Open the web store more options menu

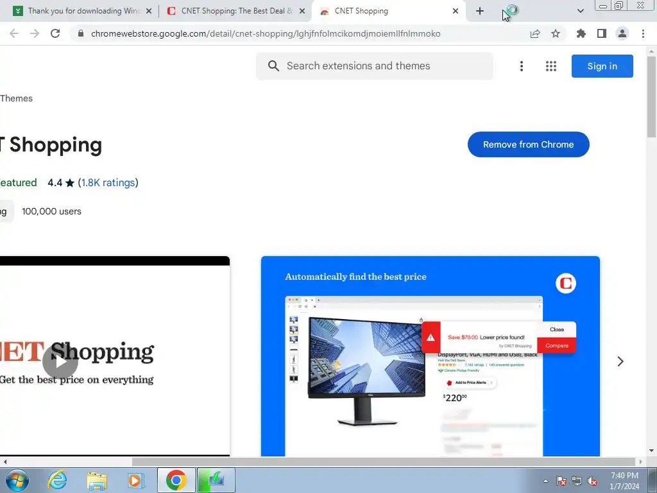pyautogui.click(x=521, y=66)
